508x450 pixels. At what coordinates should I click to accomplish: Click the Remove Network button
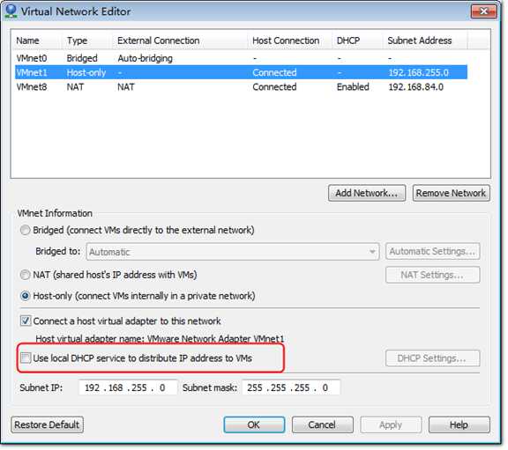coord(451,193)
